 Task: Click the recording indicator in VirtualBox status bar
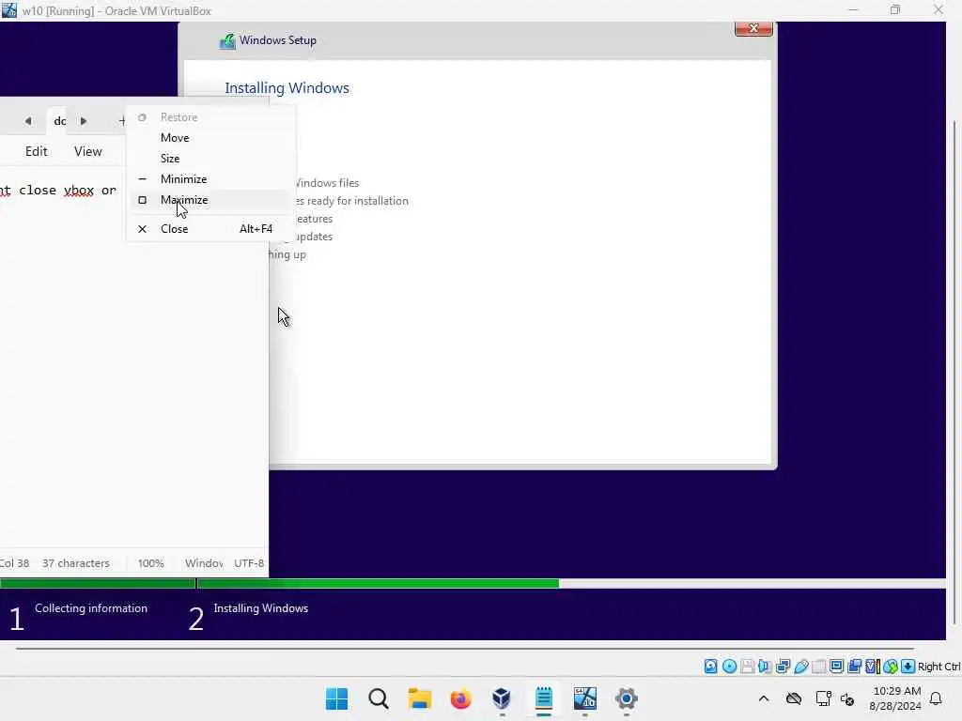click(x=855, y=667)
